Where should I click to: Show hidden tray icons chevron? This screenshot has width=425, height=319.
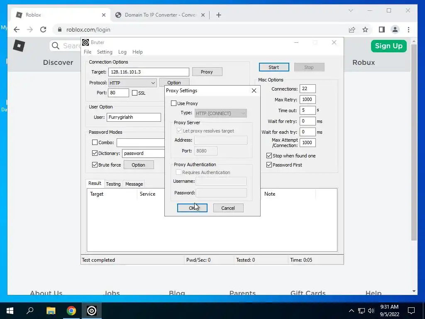click(x=351, y=311)
